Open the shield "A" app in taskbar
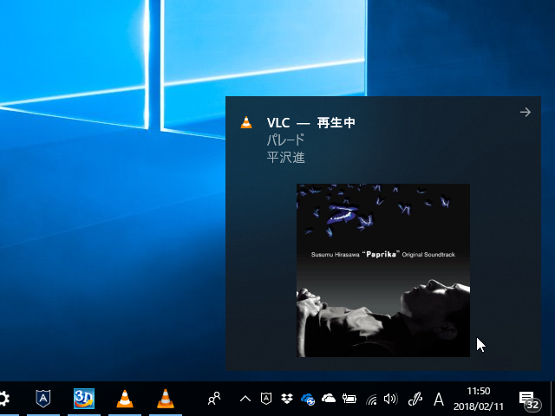Image resolution: width=555 pixels, height=416 pixels. [43, 399]
